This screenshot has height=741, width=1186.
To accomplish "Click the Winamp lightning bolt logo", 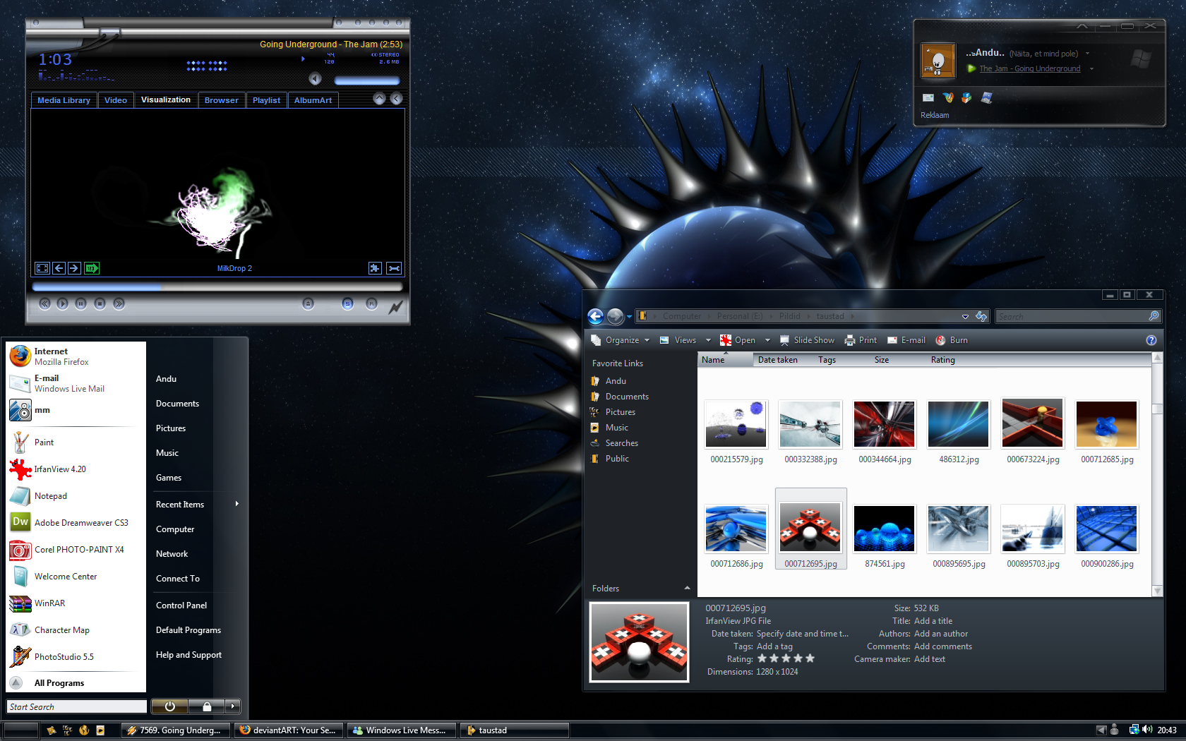I will tap(395, 306).
